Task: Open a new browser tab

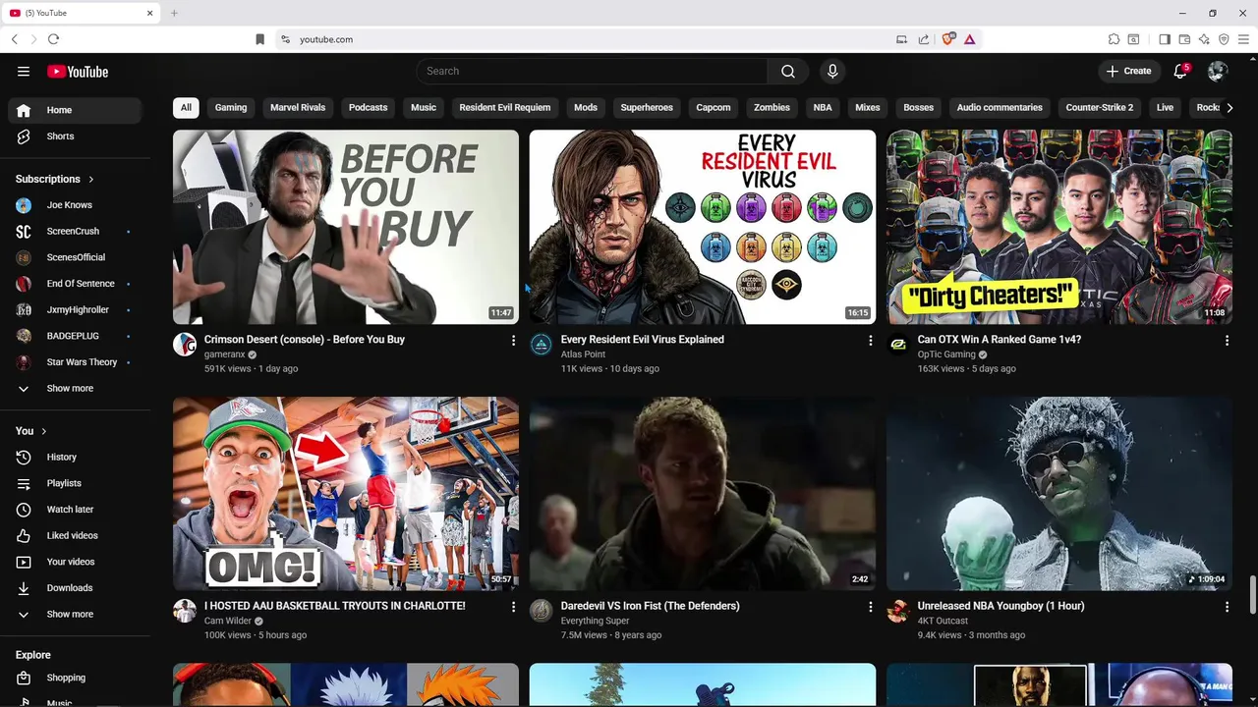Action: tap(174, 13)
